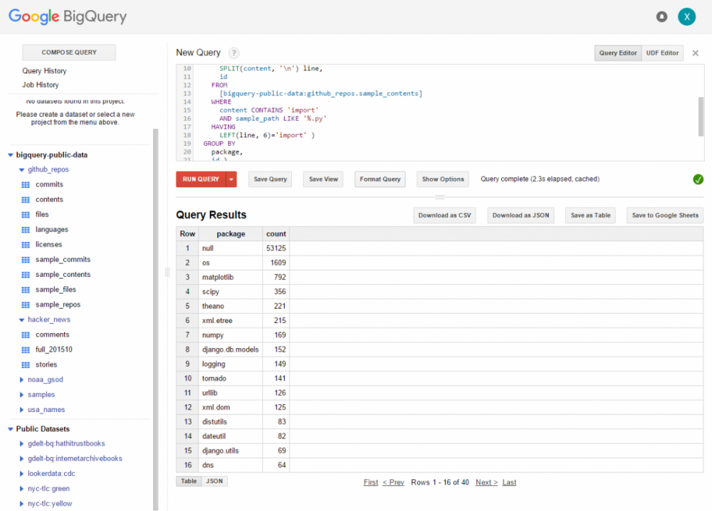Viewport: 712px width, 511px height.
Task: Click the help question mark icon
Action: click(234, 53)
